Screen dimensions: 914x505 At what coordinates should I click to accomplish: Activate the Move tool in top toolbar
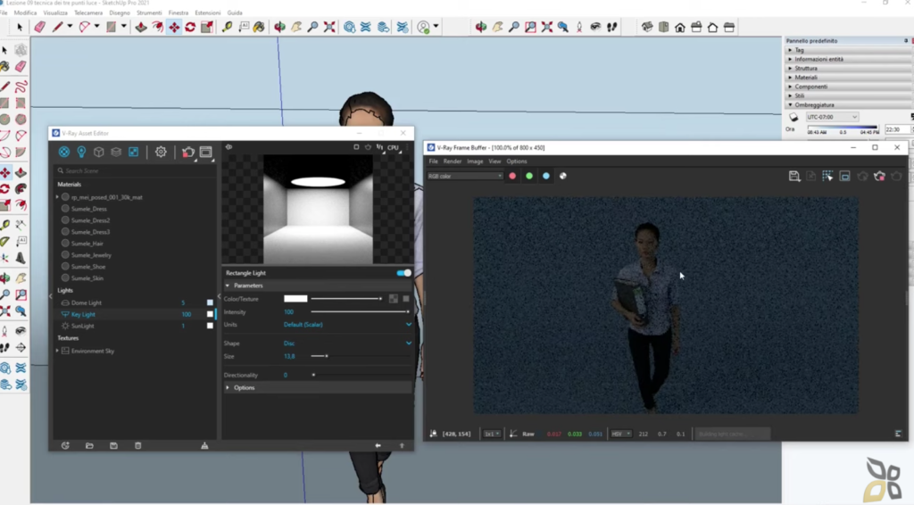[174, 27]
